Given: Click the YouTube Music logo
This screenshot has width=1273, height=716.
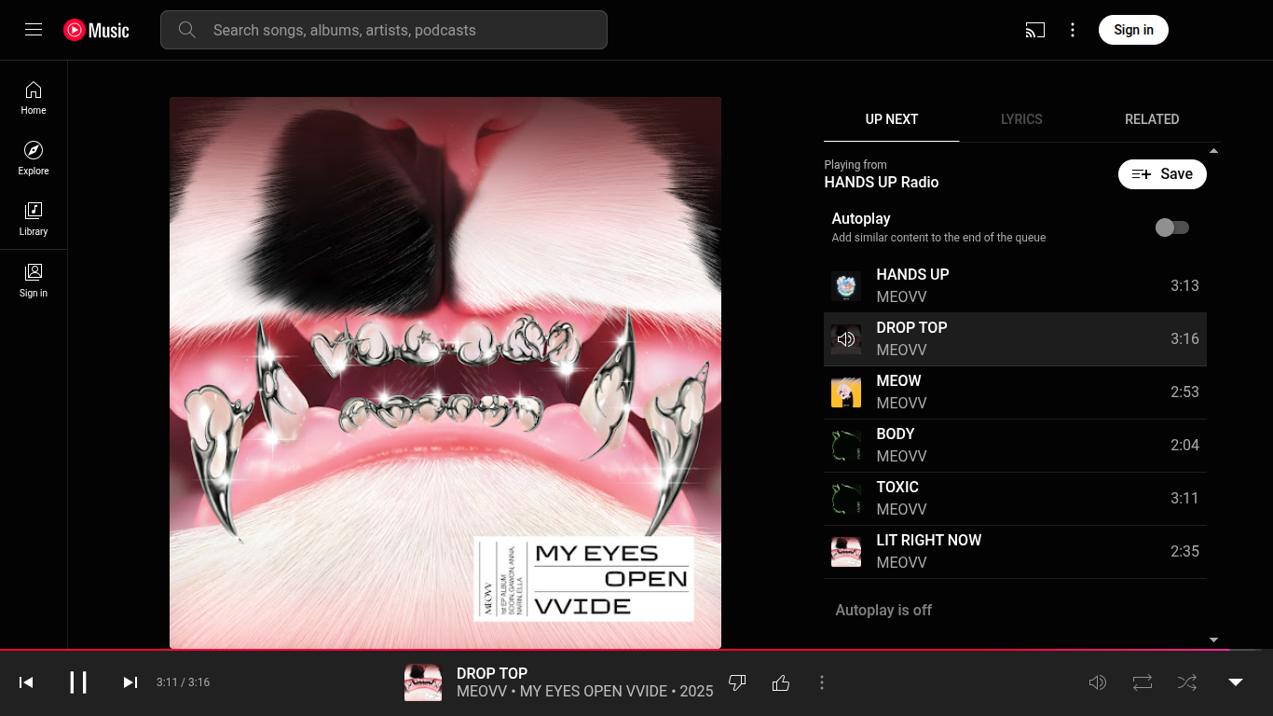Looking at the screenshot, I should (x=97, y=30).
